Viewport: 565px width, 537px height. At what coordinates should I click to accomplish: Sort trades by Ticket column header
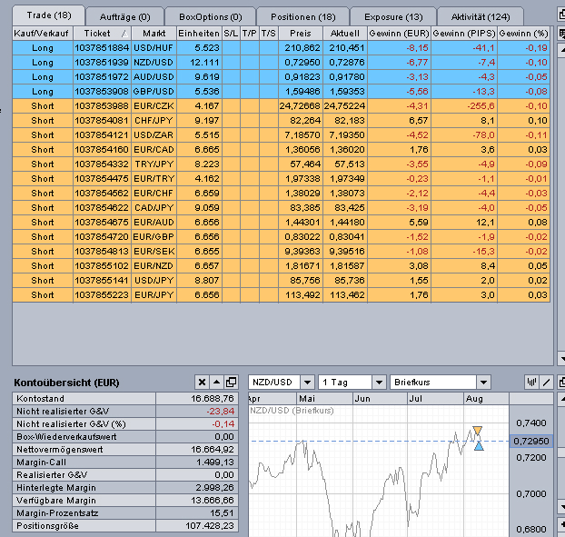98,33
